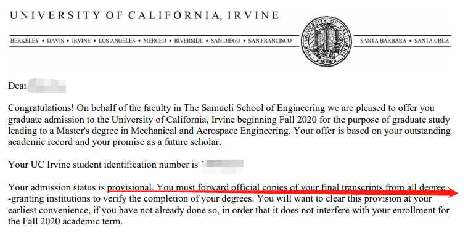The height and width of the screenshot is (233, 468).
Task: Click SANTA CRUZ in the header
Action: pyautogui.click(x=432, y=41)
